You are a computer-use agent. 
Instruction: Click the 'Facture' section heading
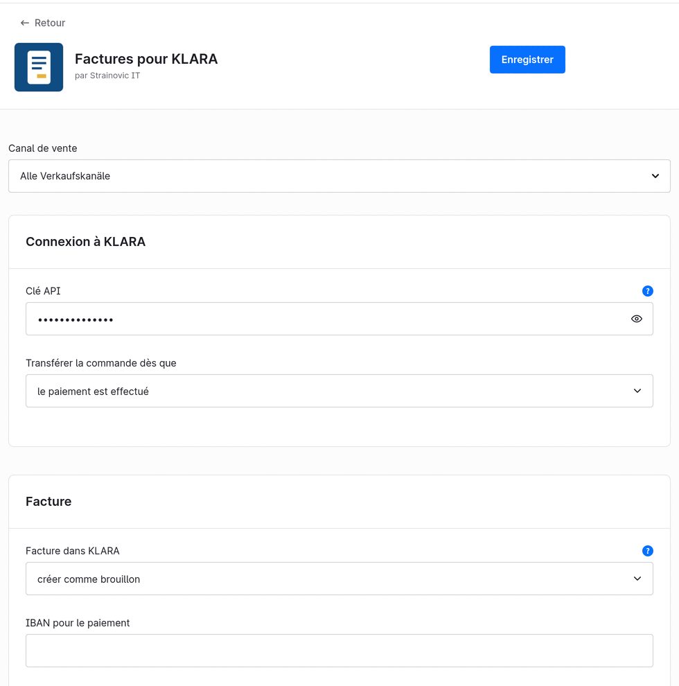coord(48,502)
